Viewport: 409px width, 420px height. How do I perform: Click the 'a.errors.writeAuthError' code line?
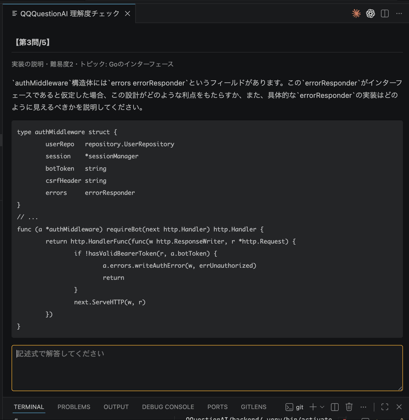click(179, 266)
